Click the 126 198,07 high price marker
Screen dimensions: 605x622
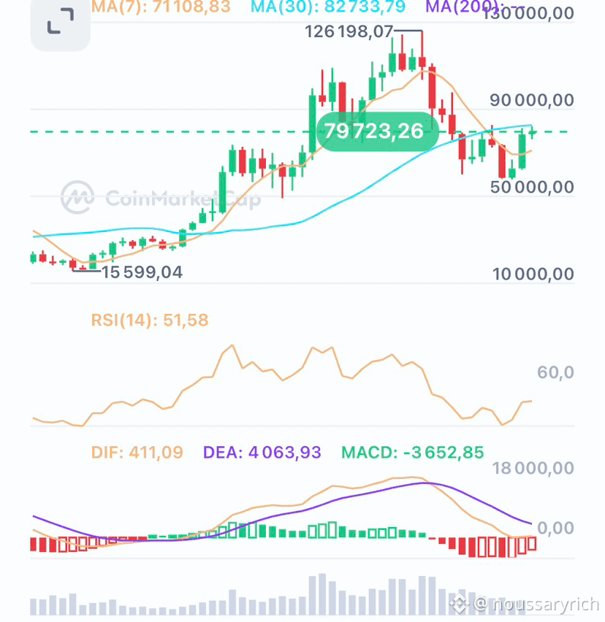click(x=349, y=31)
